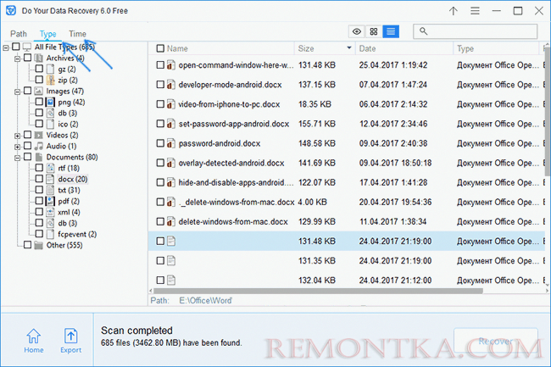This screenshot has width=551, height=367.
Task: Click the app logo in title bar
Action: 13,11
